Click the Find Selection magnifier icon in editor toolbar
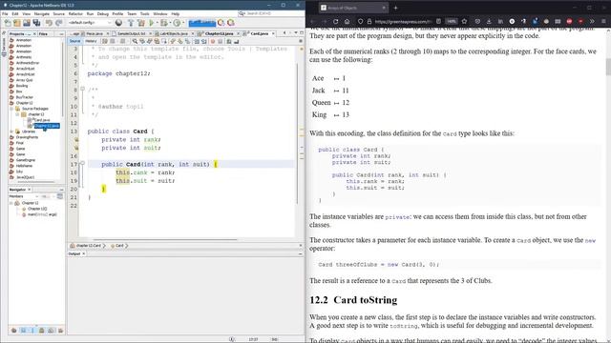 (x=135, y=41)
